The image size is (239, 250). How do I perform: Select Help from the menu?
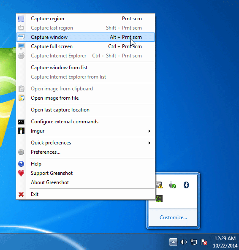pyautogui.click(x=85, y=164)
